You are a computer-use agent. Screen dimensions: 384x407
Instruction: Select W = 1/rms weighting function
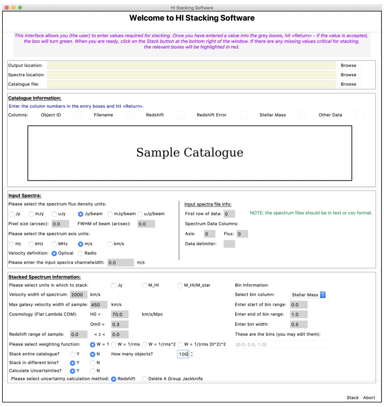[x=114, y=345]
